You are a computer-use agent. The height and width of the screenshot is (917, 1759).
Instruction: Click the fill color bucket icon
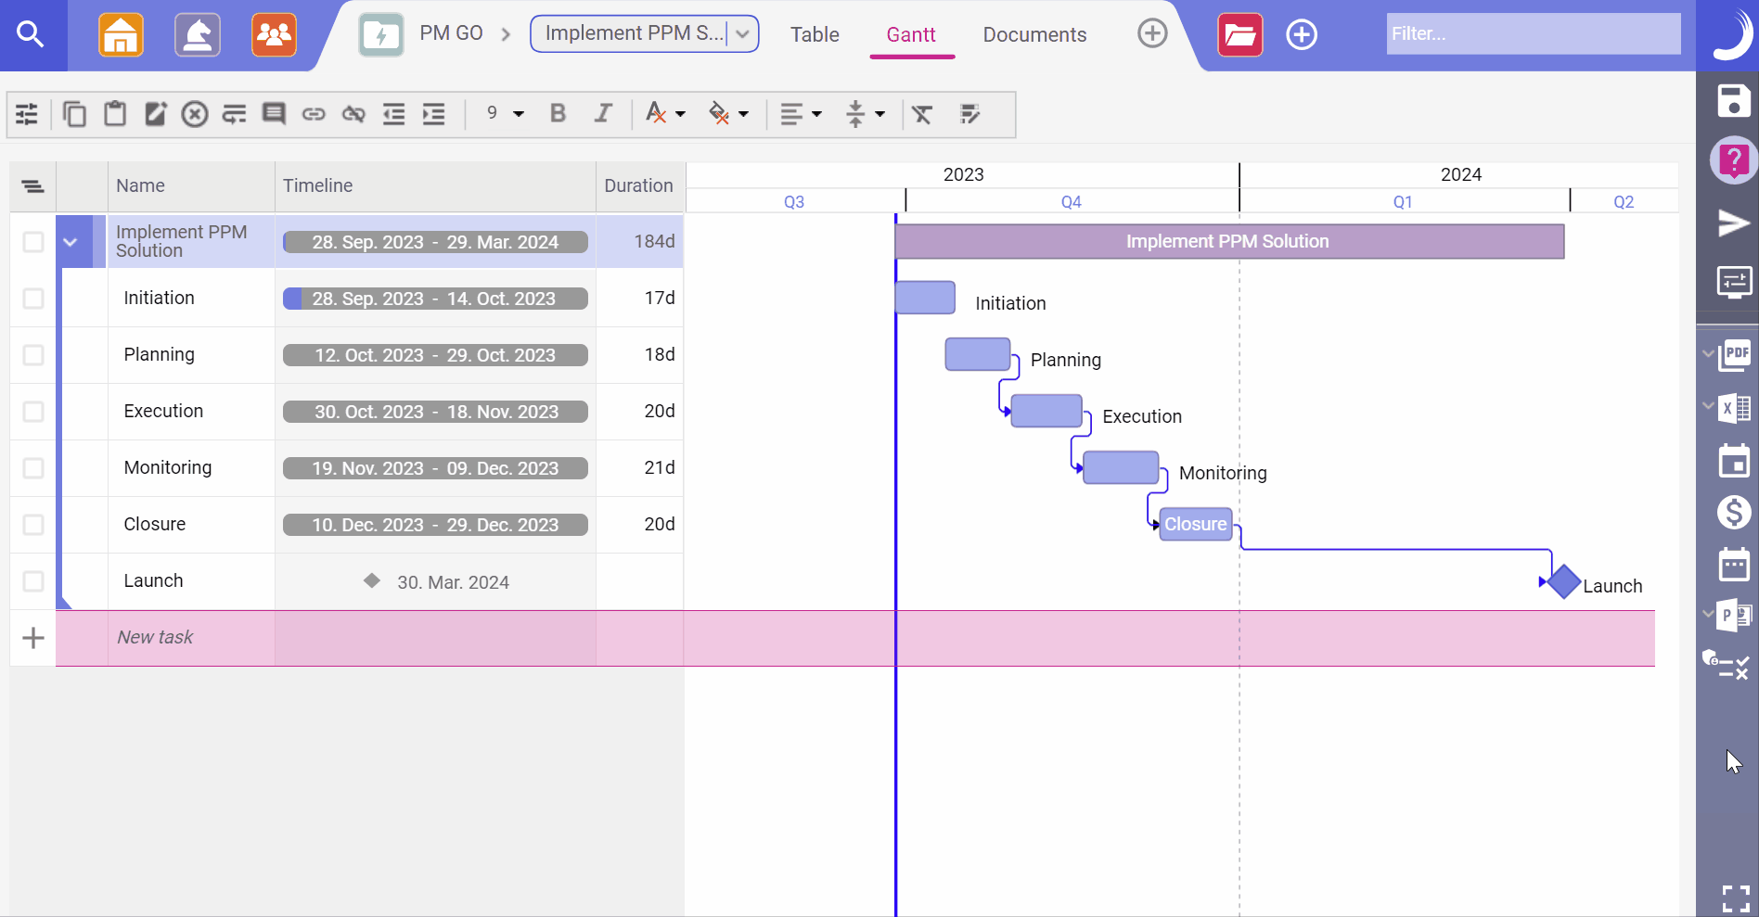tap(719, 113)
